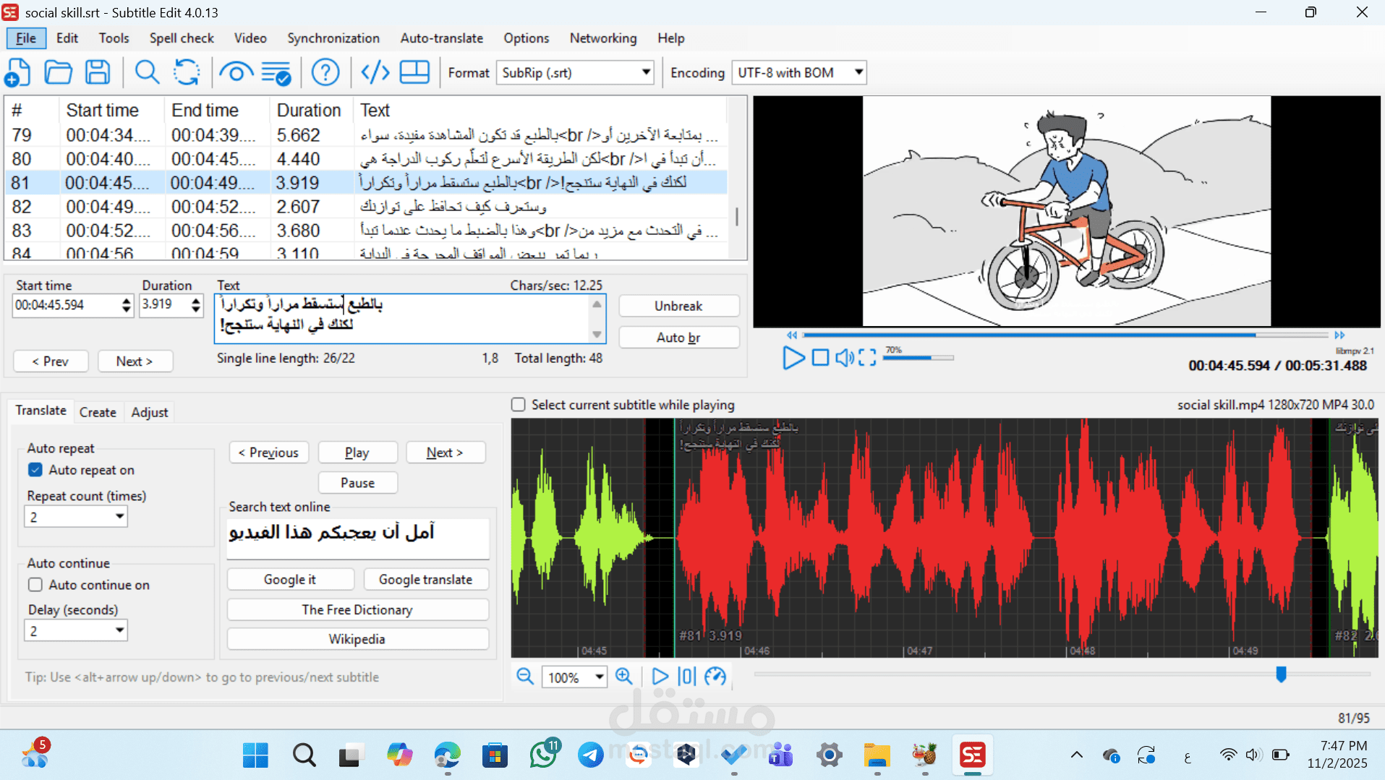Click the Replace circular-arrows toolbar icon

tap(187, 72)
